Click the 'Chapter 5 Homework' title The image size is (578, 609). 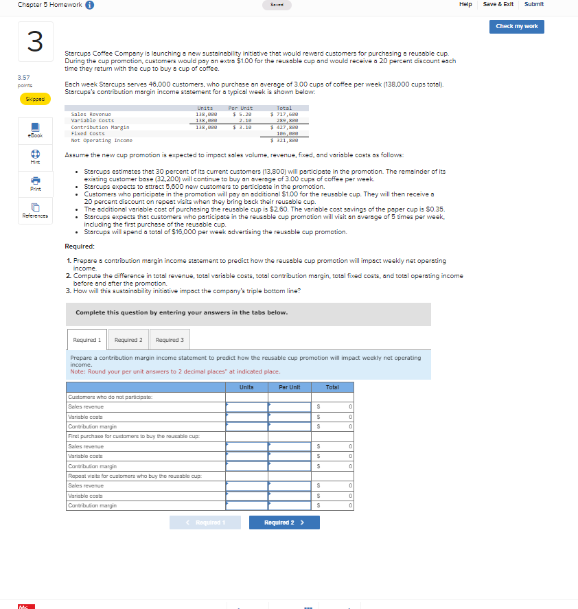(x=49, y=5)
